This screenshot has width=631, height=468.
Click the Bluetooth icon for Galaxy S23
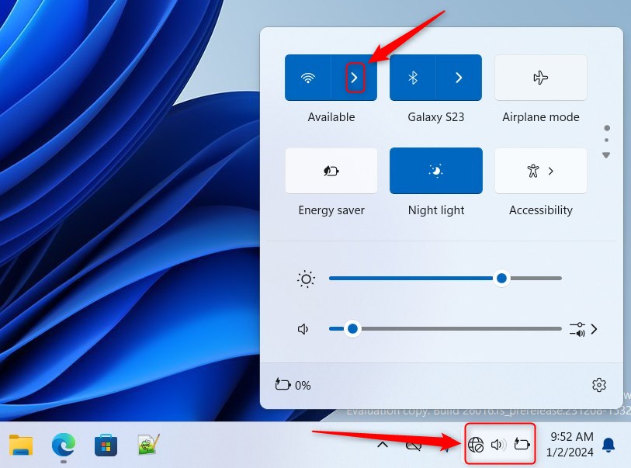click(413, 78)
